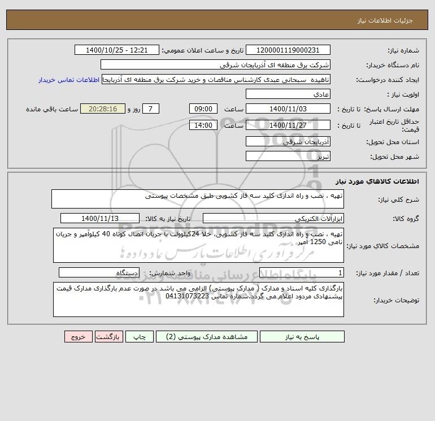The width and height of the screenshot is (435, 421).
Task: Click the label گروه کالا:
Action: [x=406, y=219]
